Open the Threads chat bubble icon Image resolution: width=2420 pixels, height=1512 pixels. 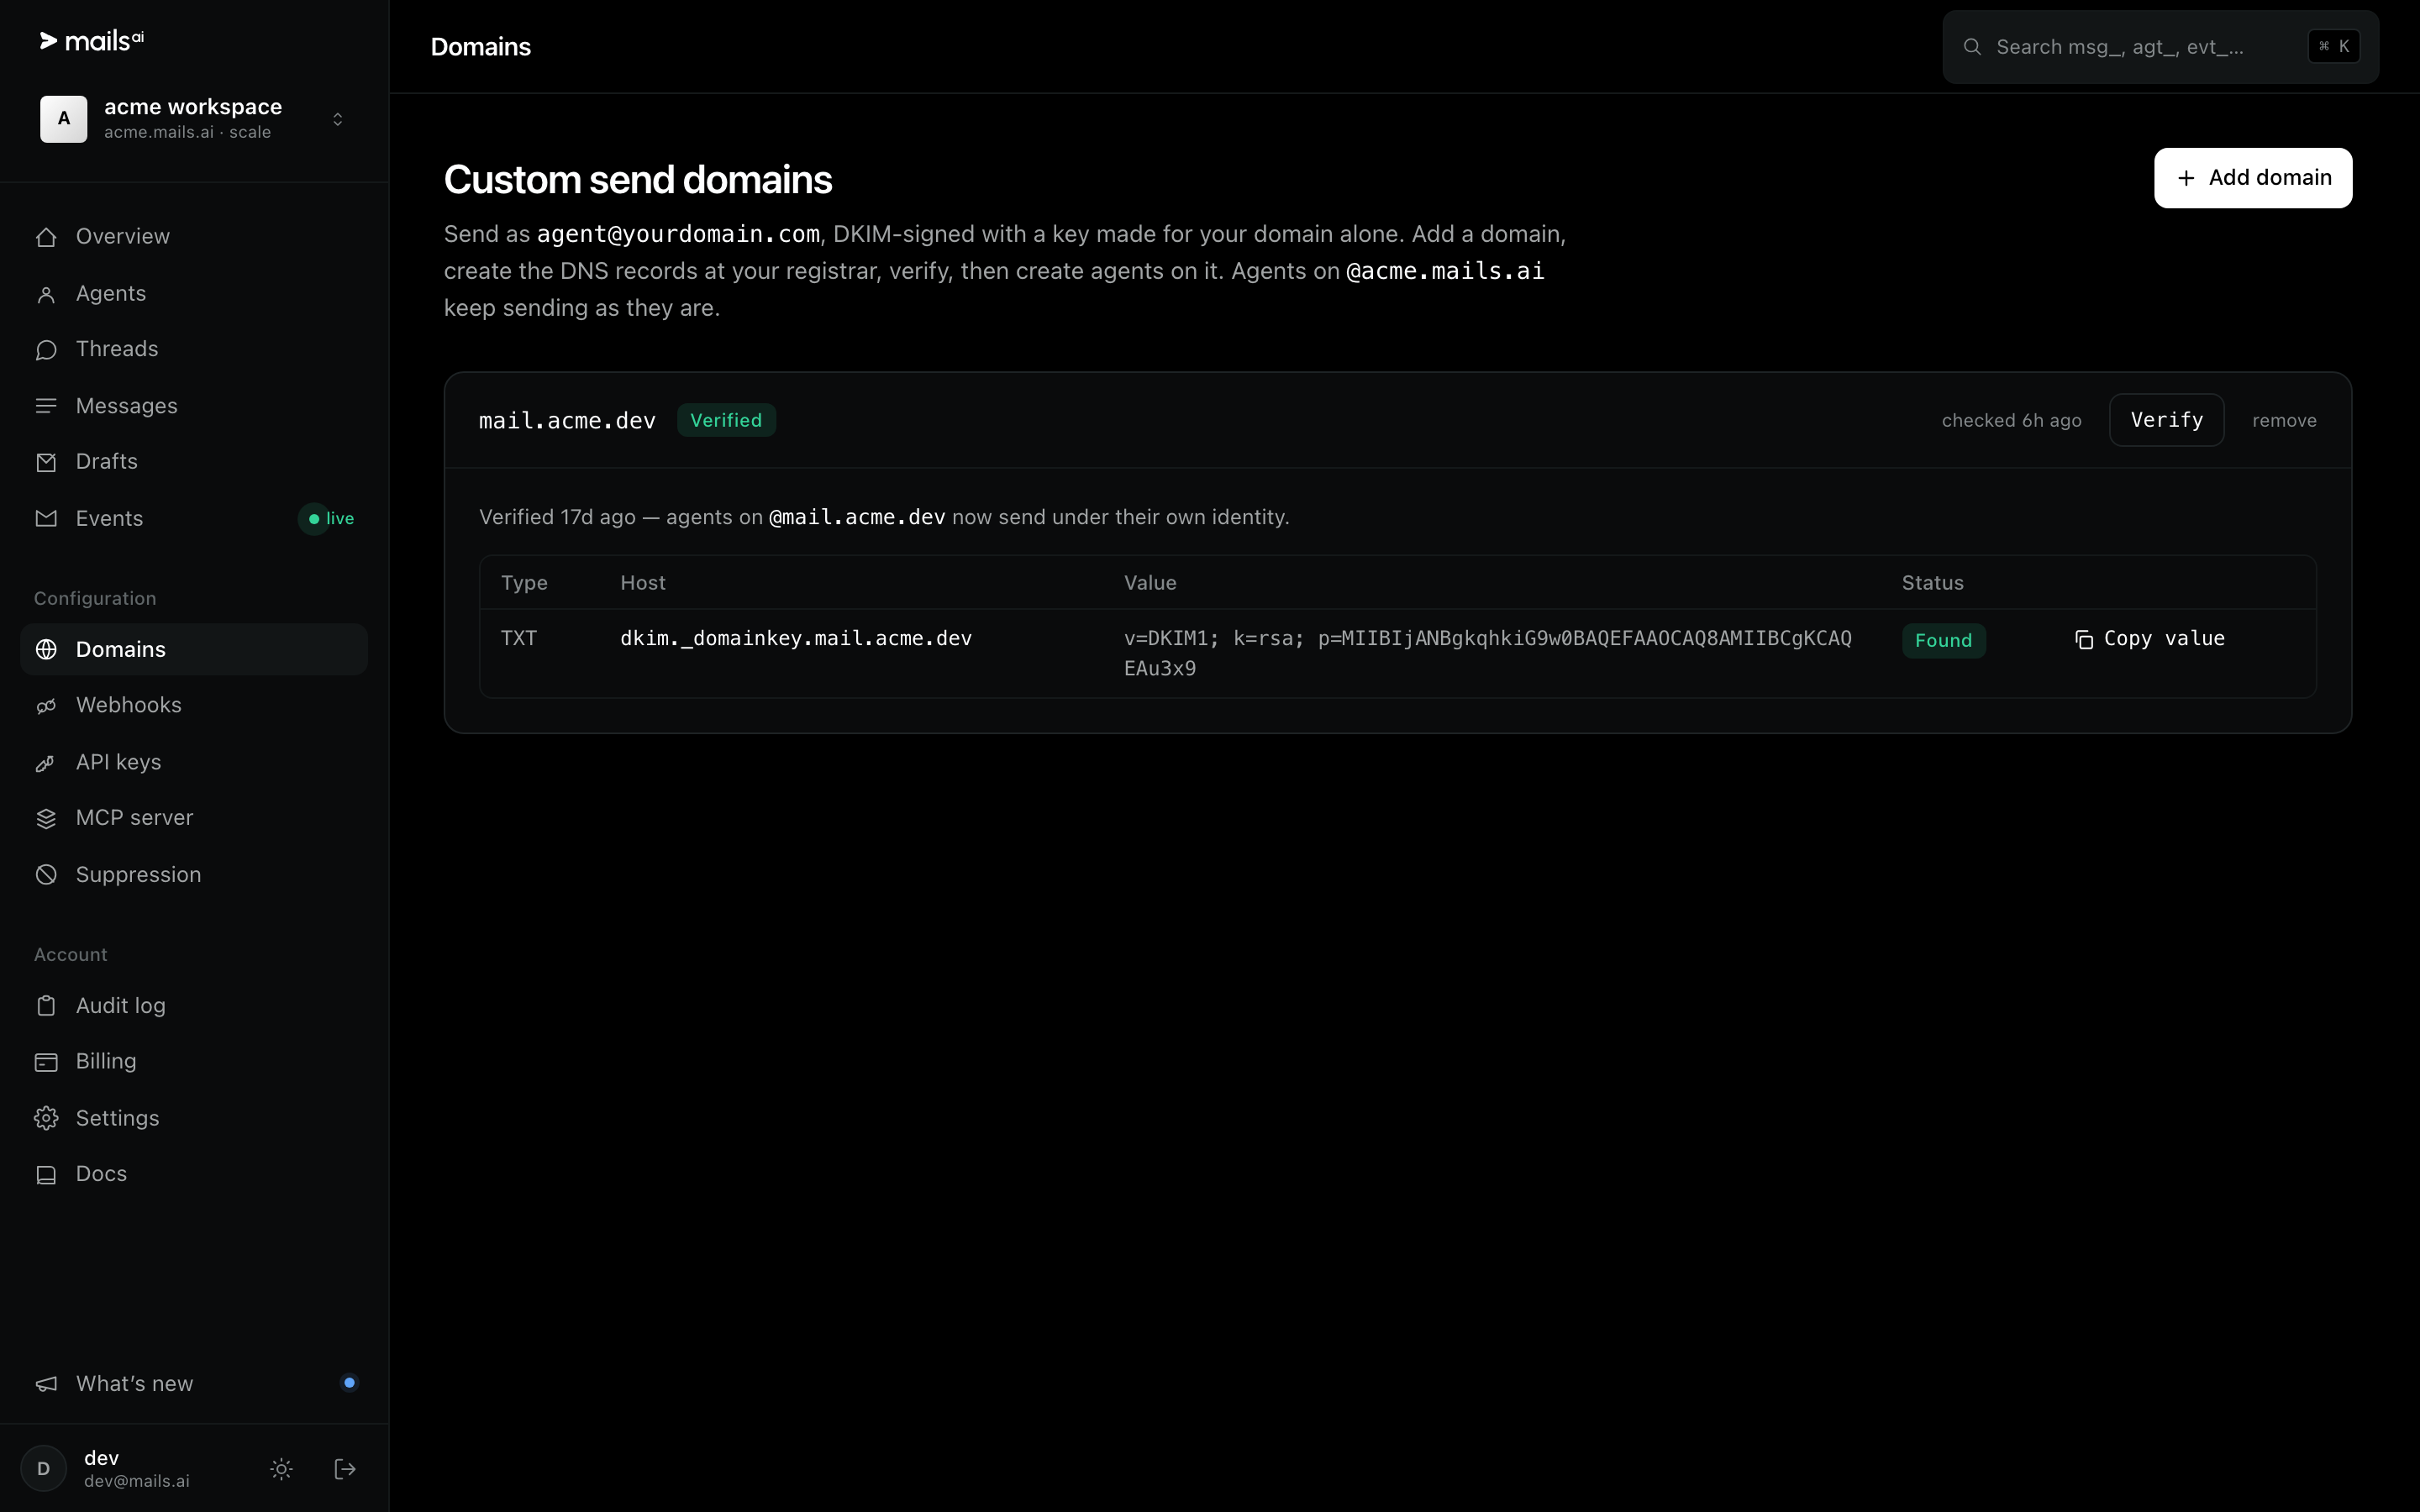tap(46, 350)
